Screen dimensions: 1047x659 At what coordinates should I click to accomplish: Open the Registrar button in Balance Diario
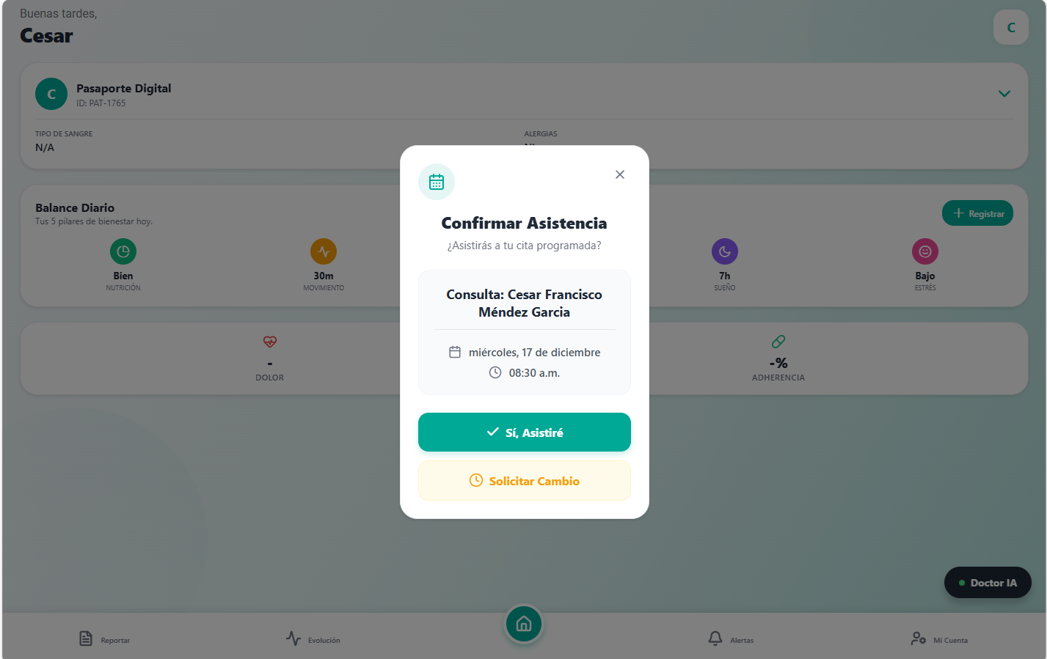point(977,213)
